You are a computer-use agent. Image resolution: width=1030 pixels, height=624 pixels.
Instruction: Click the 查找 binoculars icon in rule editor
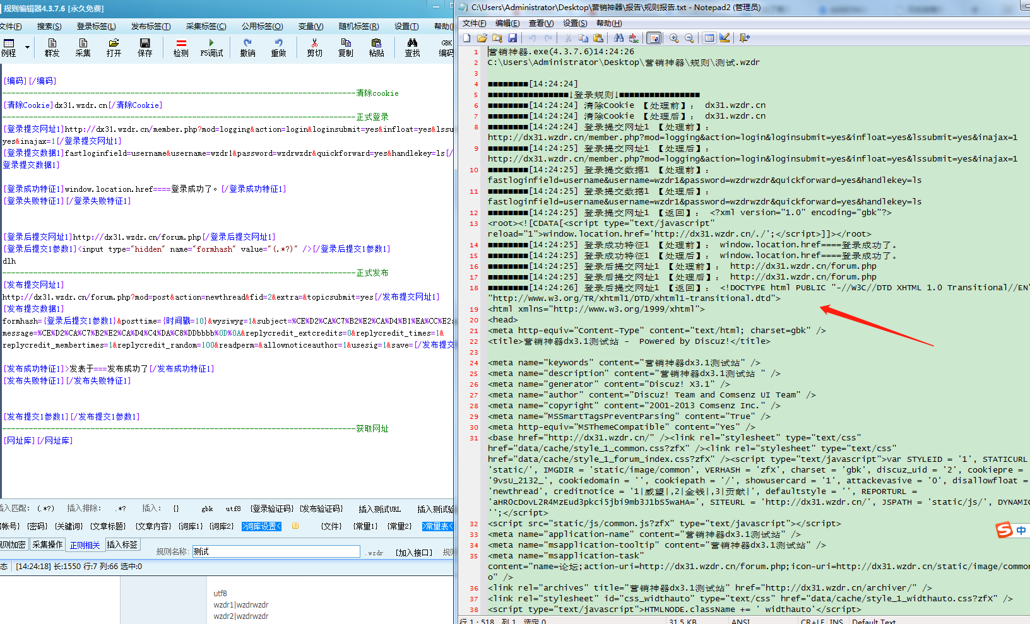click(412, 47)
